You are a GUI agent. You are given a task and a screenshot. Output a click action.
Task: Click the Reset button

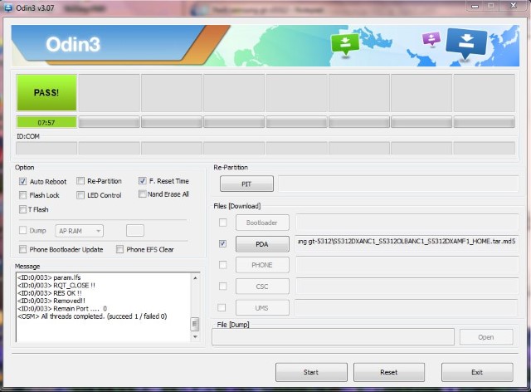[389, 372]
